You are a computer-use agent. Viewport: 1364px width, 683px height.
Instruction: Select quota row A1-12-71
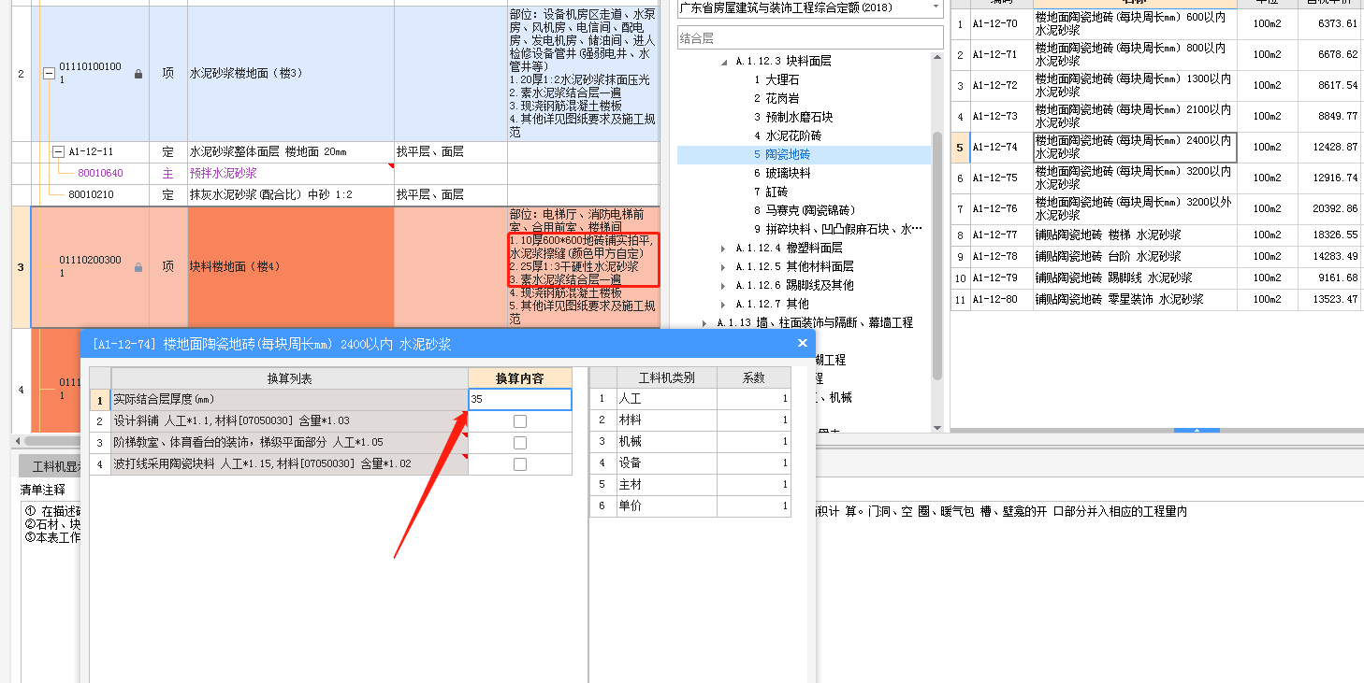tap(1155, 54)
